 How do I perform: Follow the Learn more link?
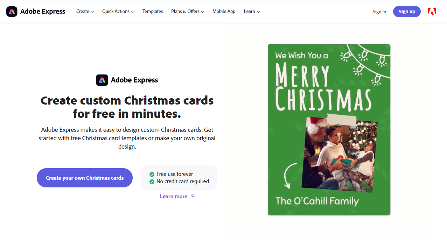174,196
